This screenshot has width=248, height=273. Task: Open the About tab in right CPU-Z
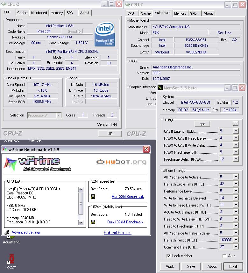point(208,13)
